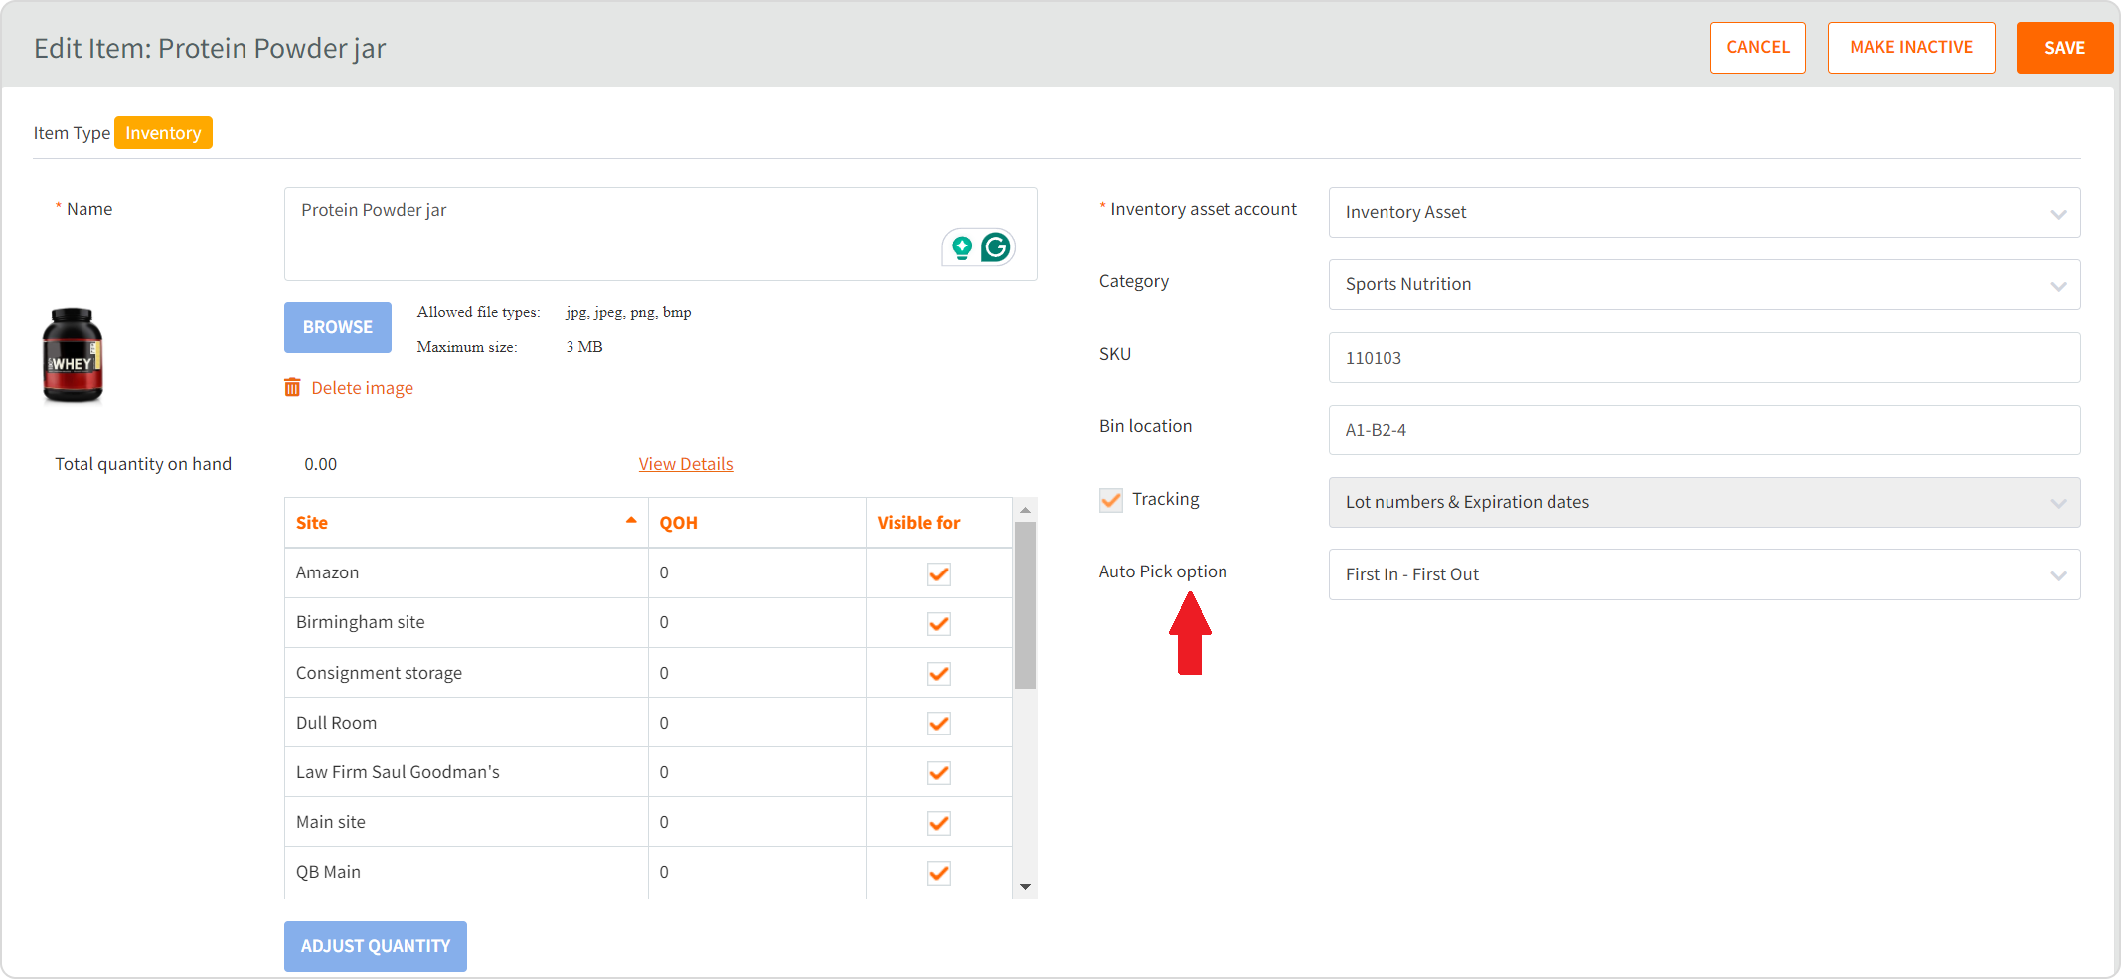Click the trash icon beside Delete image
The image size is (2121, 979).
[x=292, y=387]
